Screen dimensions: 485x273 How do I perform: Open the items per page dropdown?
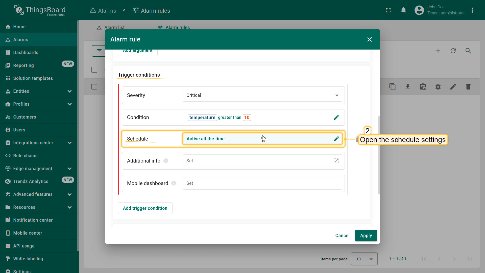(364, 259)
